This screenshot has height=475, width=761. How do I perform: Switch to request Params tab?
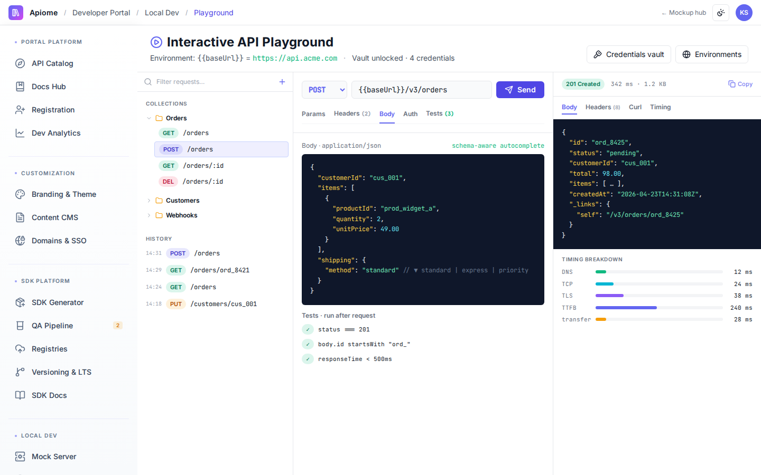tap(313, 114)
